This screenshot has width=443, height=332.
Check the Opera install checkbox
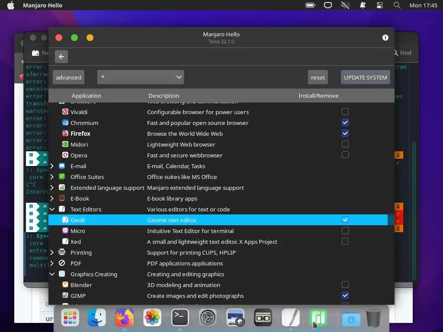pyautogui.click(x=345, y=155)
